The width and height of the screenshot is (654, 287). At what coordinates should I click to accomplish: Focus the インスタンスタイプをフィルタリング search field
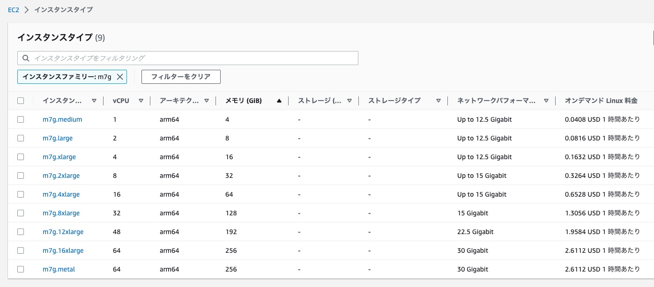(x=188, y=58)
